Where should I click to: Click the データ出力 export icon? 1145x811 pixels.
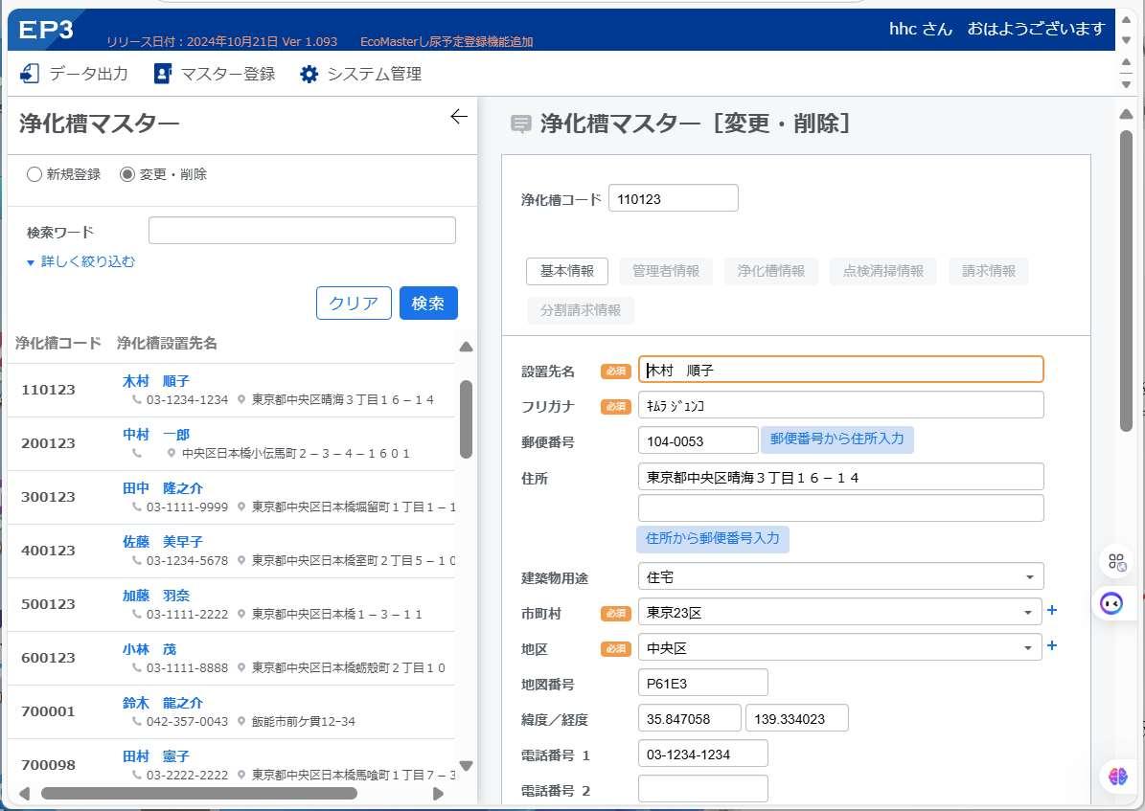pyautogui.click(x=29, y=74)
